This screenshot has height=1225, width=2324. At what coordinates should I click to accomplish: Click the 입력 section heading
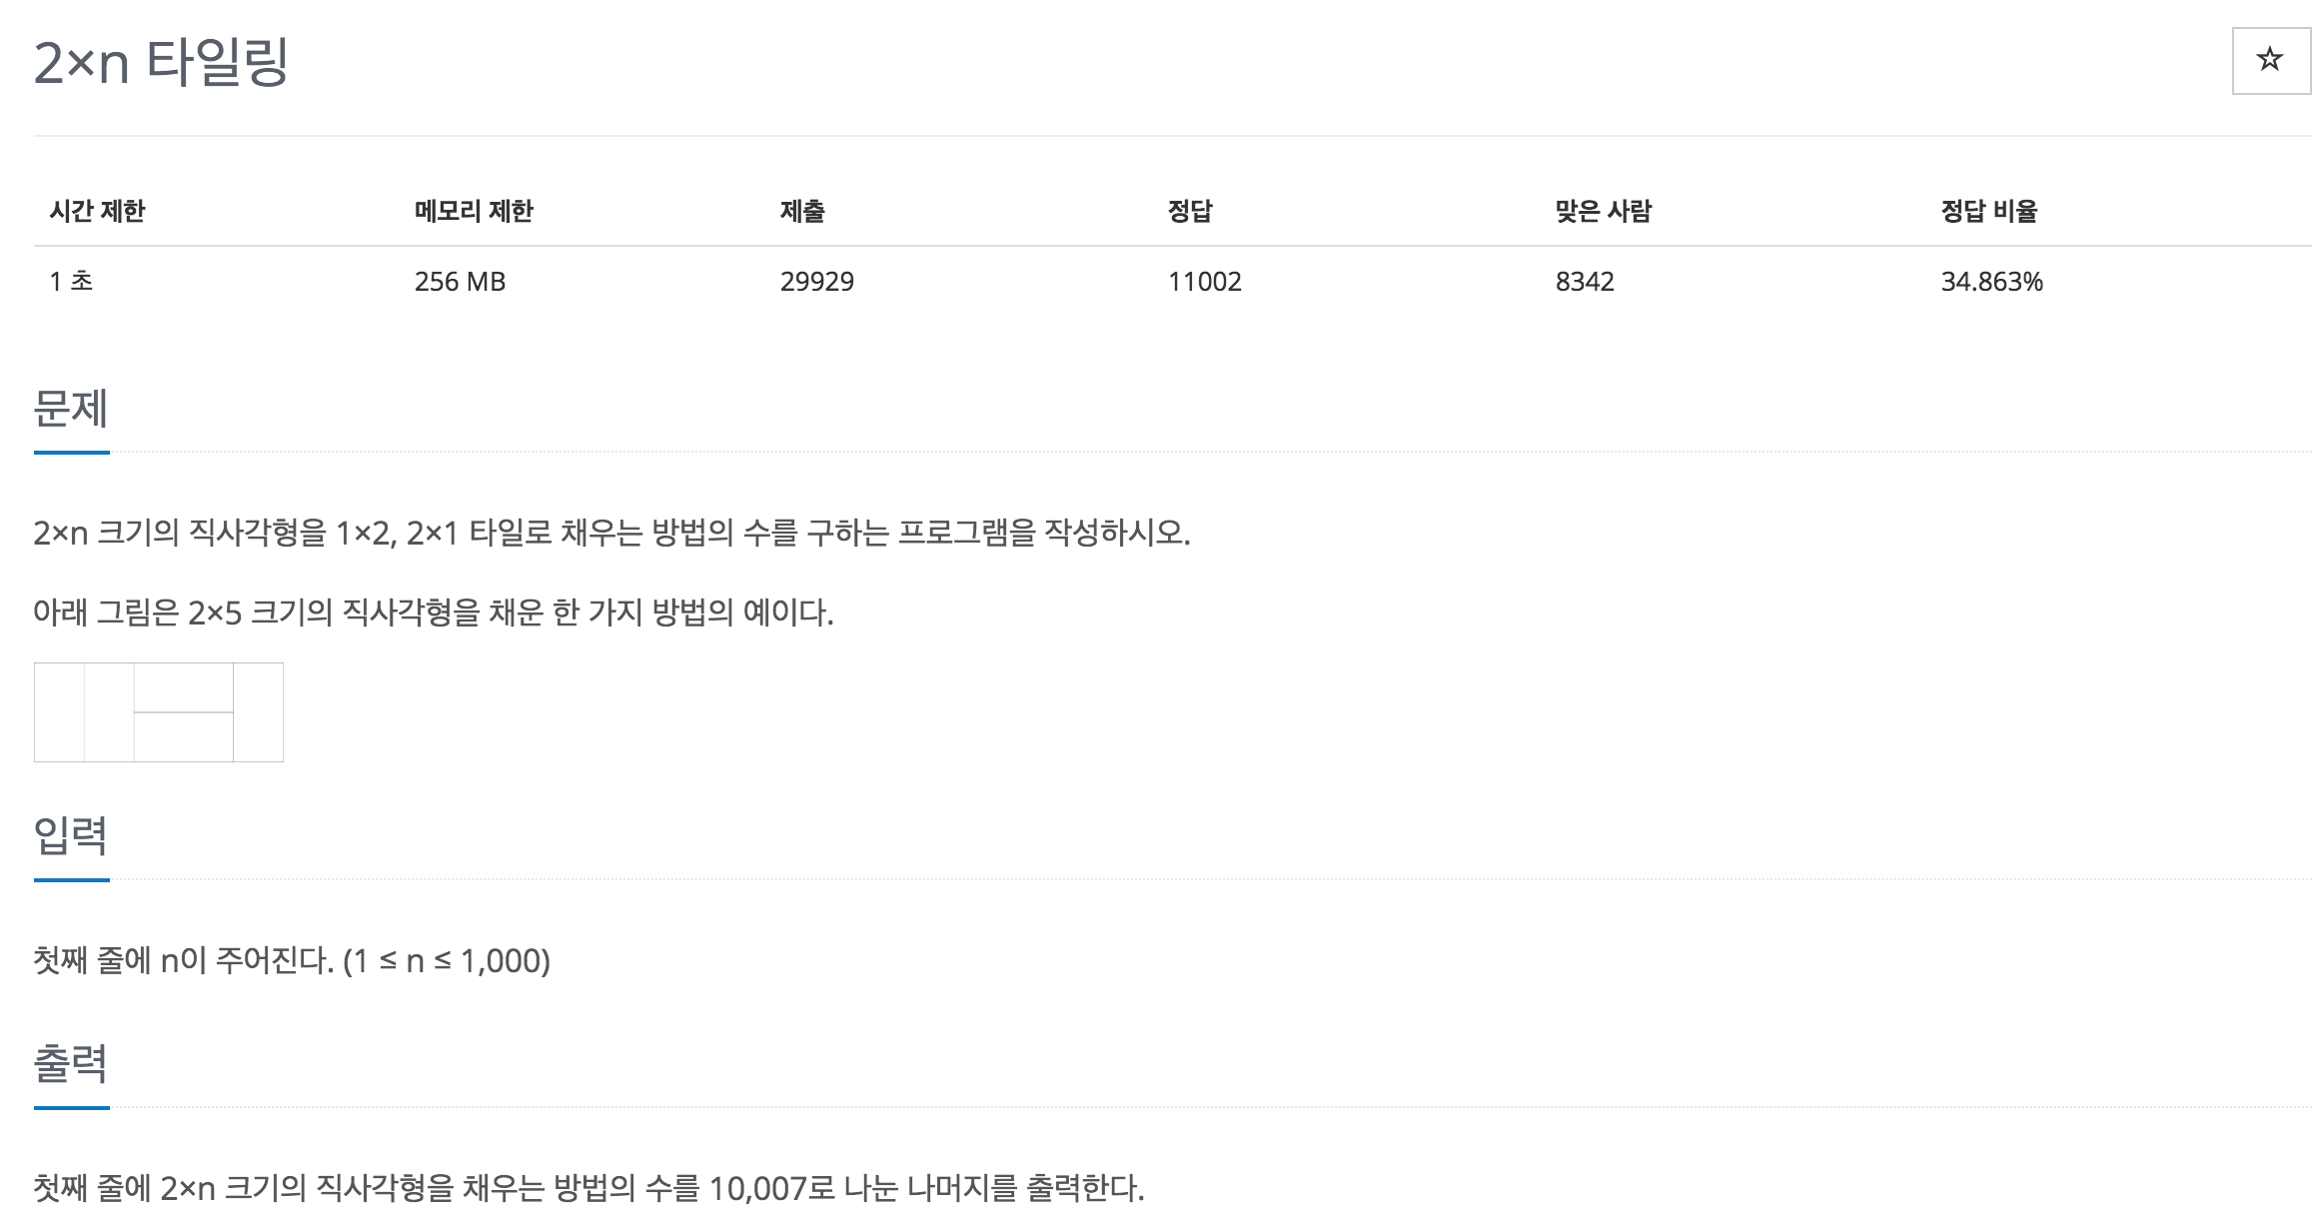click(71, 835)
